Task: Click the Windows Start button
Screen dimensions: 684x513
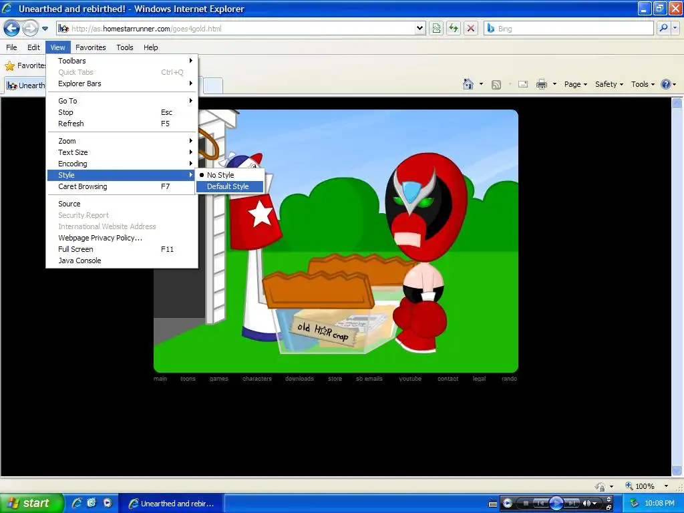Action: pos(31,504)
